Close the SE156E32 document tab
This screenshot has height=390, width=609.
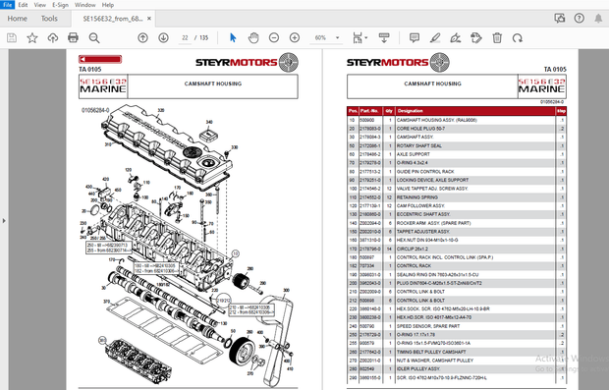pyautogui.click(x=149, y=19)
